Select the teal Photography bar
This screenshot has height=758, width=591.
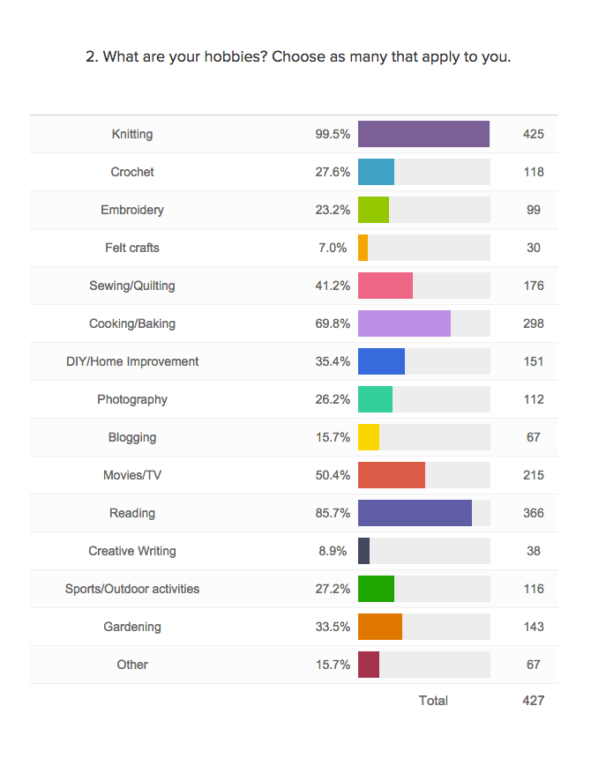pos(375,399)
